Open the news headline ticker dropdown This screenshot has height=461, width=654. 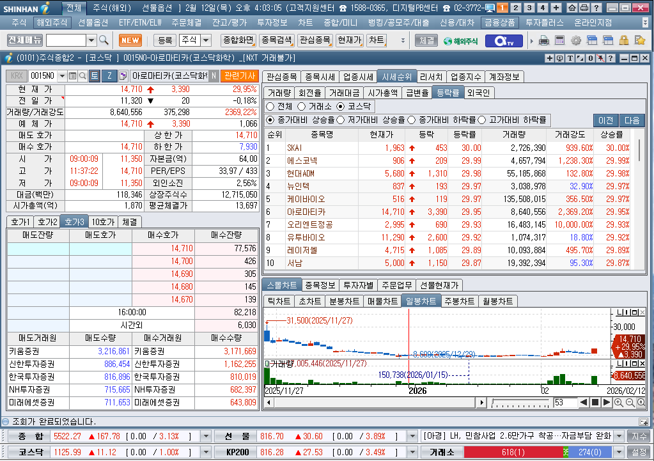619,437
